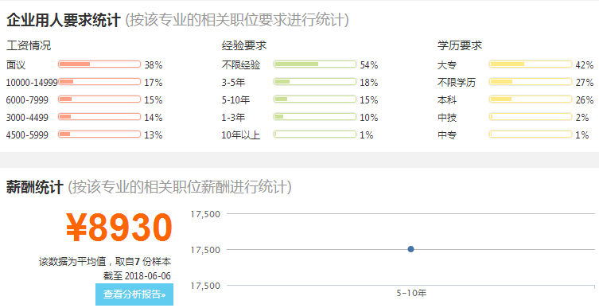Click the 薪酬统计 section heading
This screenshot has height=308, width=599.
(x=35, y=188)
